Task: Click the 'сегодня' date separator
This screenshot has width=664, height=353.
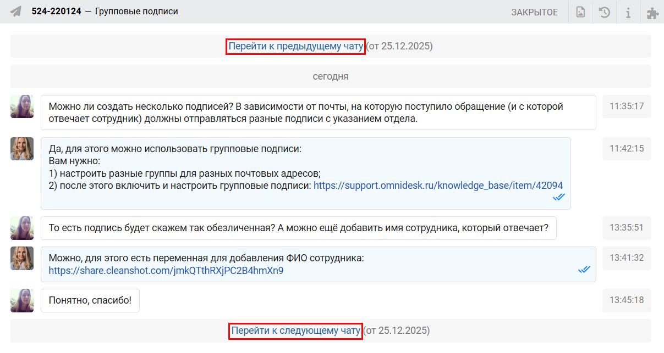Action: (331, 76)
